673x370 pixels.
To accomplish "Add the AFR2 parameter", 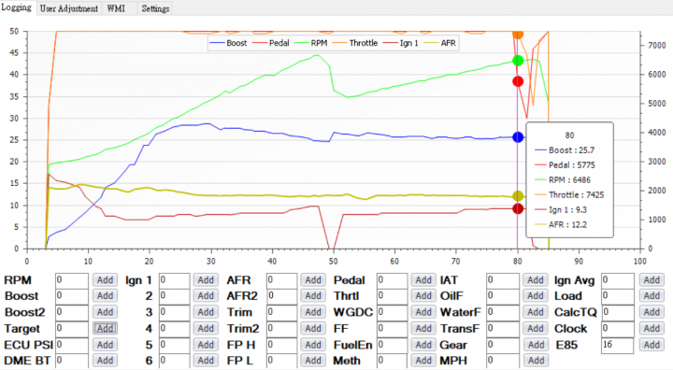I will tap(313, 296).
